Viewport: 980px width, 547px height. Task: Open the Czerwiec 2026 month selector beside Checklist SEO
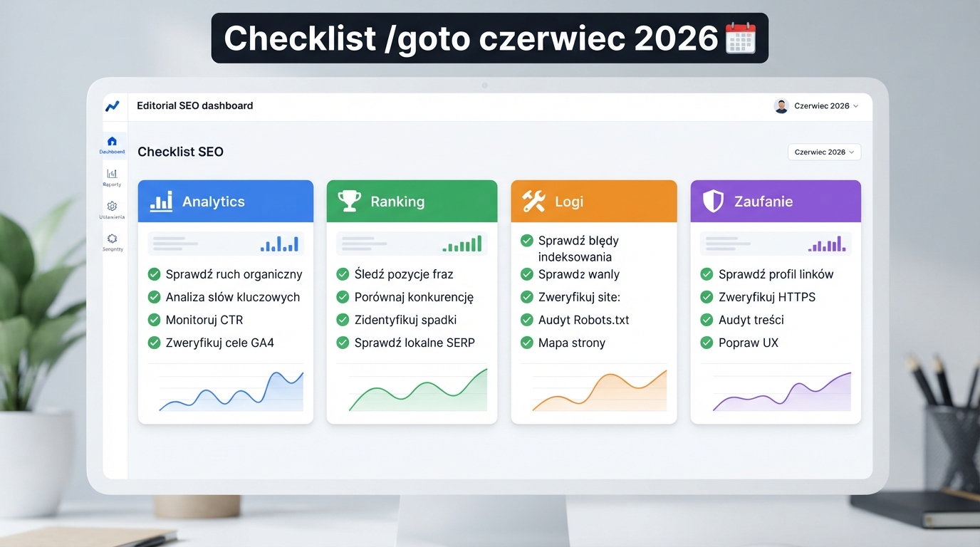[x=824, y=152]
